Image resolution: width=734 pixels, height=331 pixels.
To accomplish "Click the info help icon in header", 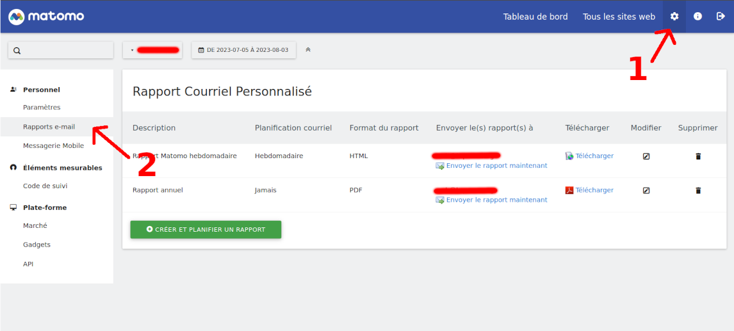I will [x=697, y=17].
